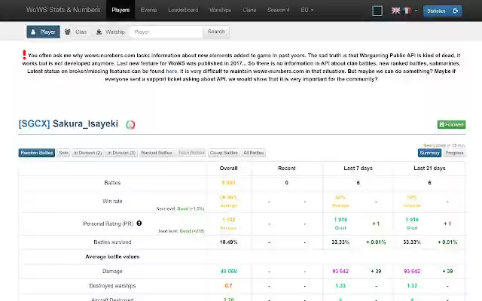Click the Average battle values heading
482x301 pixels.
112,257
